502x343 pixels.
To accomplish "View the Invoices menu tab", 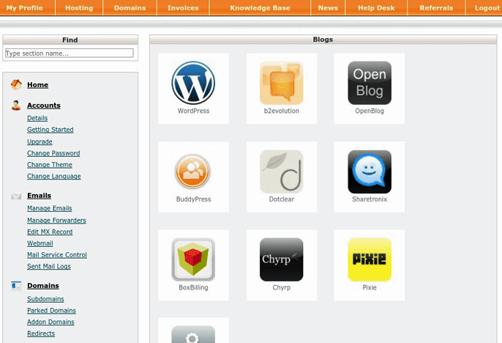I will click(x=183, y=7).
